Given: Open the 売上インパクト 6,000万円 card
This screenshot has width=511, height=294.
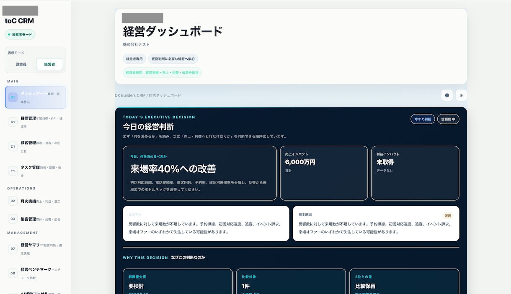Looking at the screenshot, I should tap(324, 173).
